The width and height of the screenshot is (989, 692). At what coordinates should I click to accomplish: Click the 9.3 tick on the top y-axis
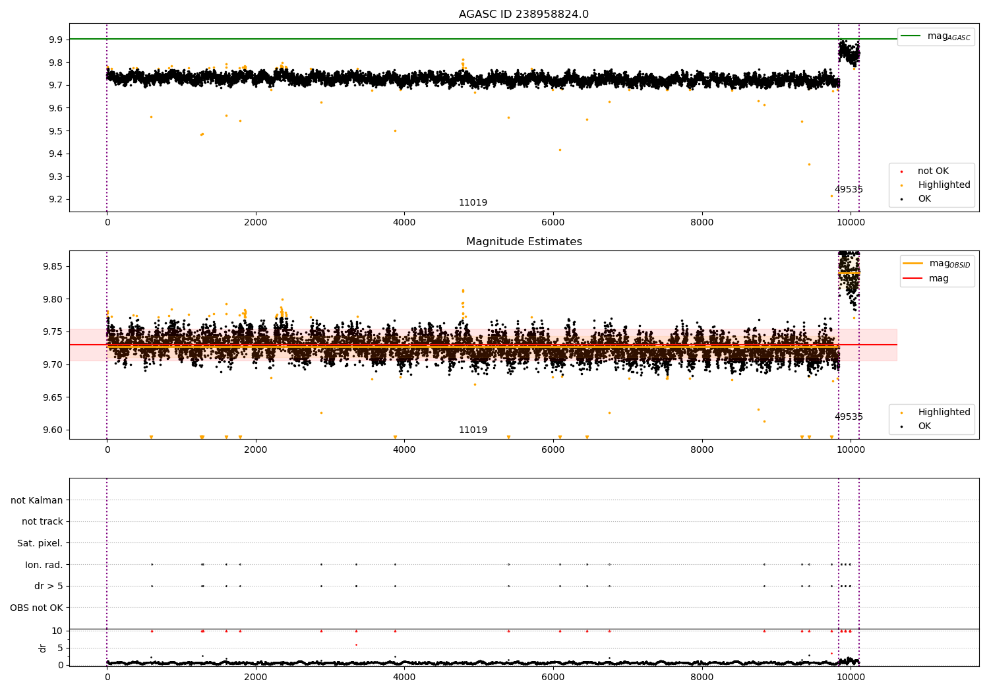click(x=55, y=177)
